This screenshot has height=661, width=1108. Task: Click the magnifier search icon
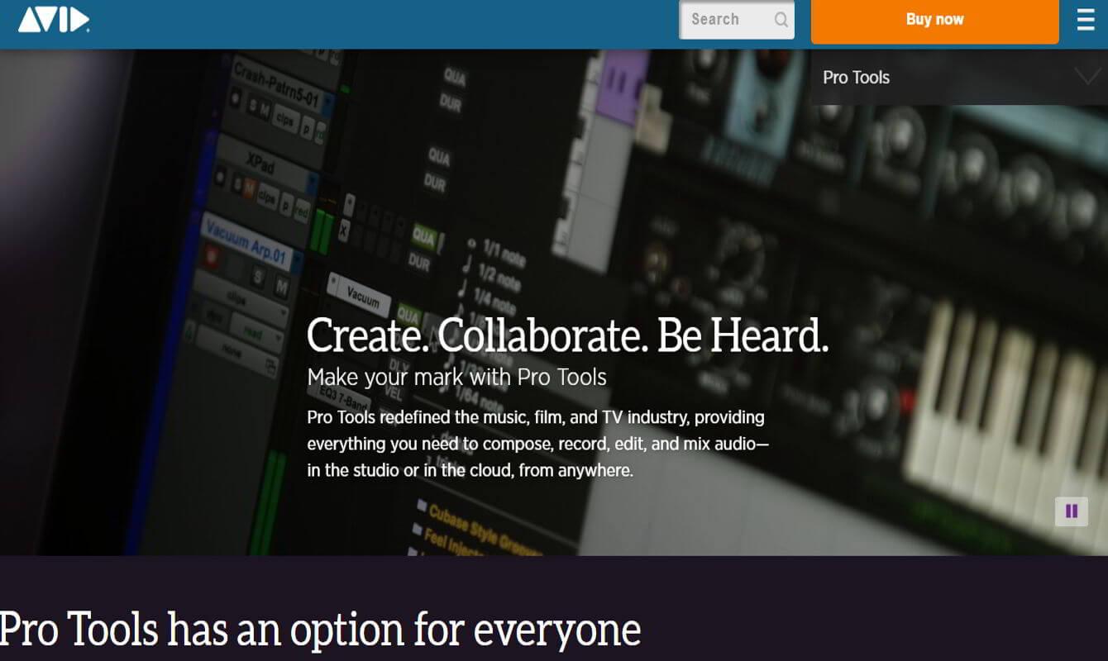781,20
